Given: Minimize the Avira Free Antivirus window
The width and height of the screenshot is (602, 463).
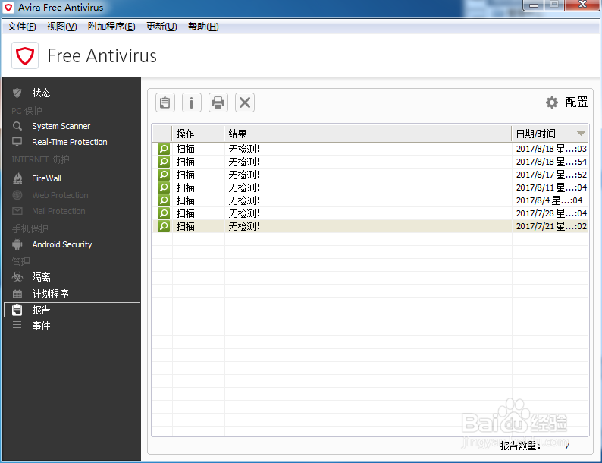Looking at the screenshot, I should point(534,5).
